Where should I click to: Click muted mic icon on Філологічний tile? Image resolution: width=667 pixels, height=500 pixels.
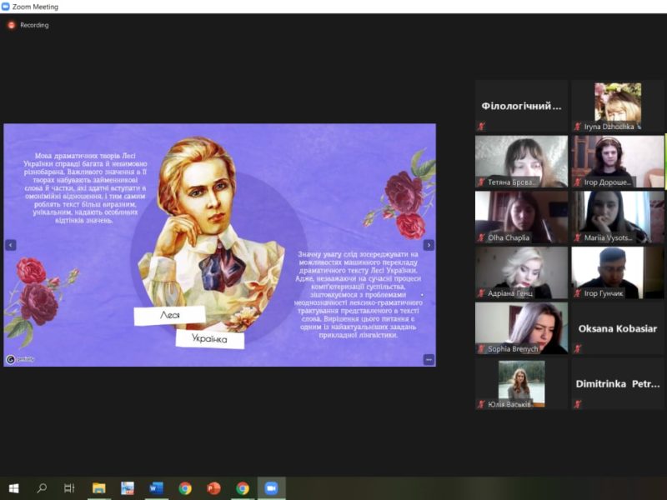[481, 126]
